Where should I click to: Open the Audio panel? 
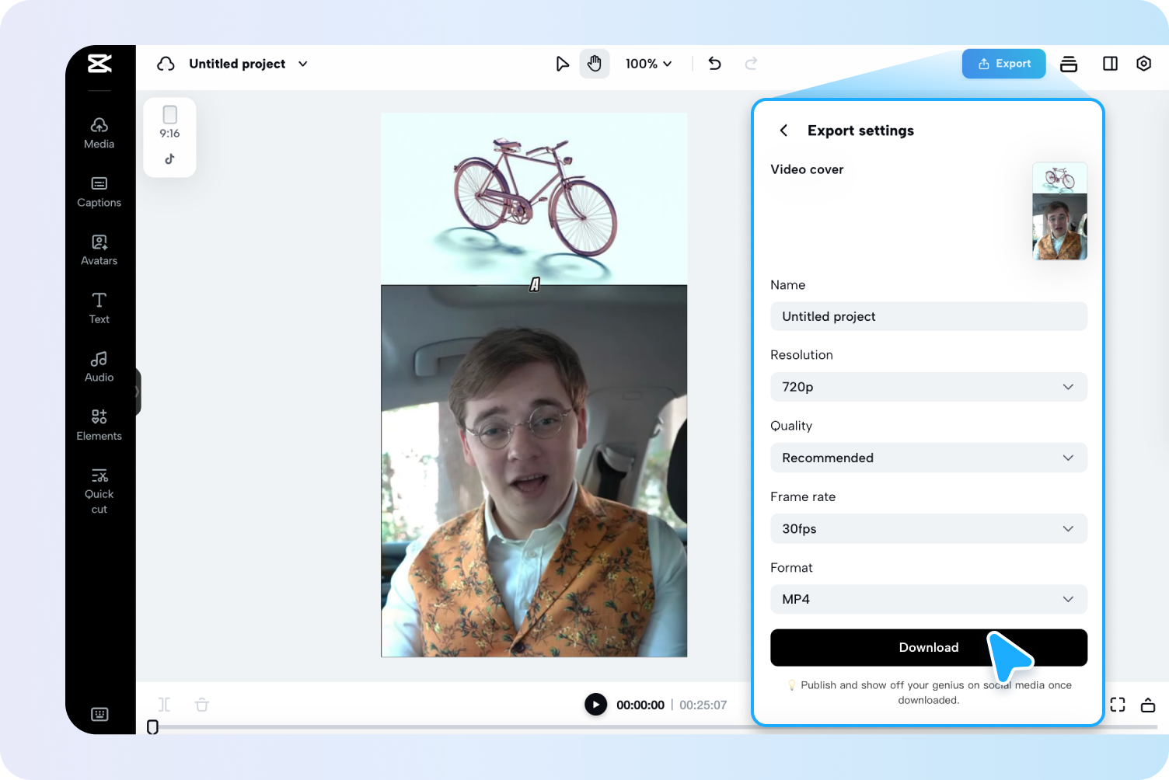tap(99, 367)
